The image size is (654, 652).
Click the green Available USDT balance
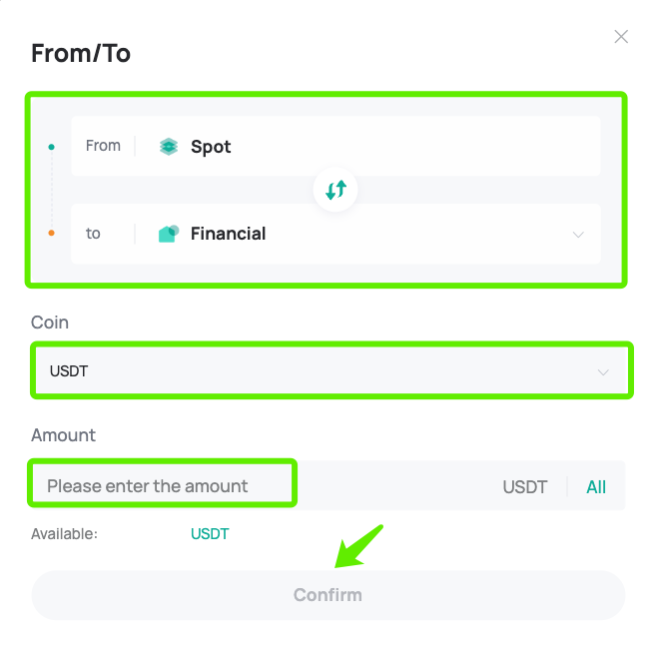pyautogui.click(x=210, y=534)
